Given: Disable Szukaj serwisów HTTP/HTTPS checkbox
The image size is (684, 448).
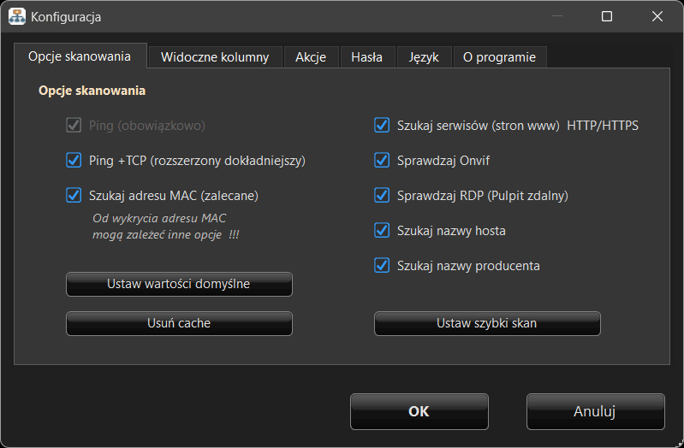Looking at the screenshot, I should pyautogui.click(x=382, y=126).
